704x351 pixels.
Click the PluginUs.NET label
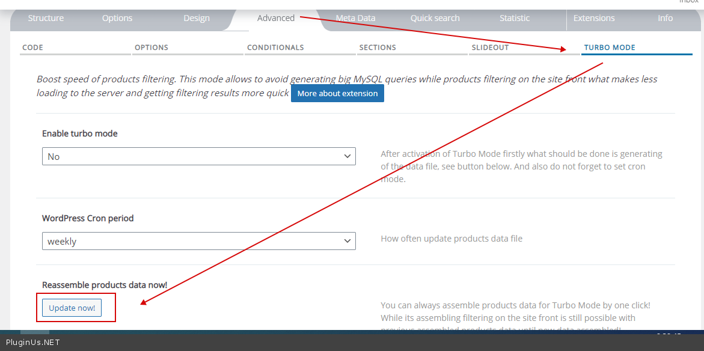point(33,343)
